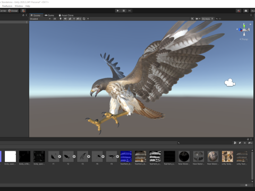The image size is (255, 191).
Task: Toggle the scene grid visibility icon
Action: [x=84, y=19]
